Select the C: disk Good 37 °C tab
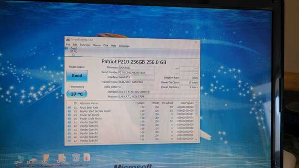The image size is (299, 168). pyautogui.click(x=73, y=52)
